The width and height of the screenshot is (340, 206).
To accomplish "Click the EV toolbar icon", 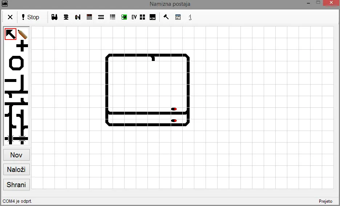I will 134,17.
